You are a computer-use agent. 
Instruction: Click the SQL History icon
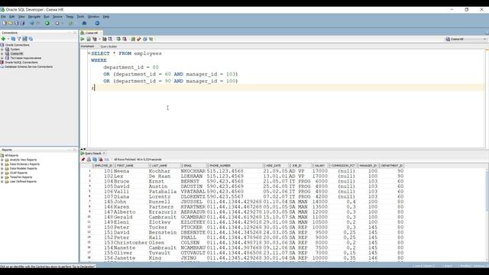[144, 39]
